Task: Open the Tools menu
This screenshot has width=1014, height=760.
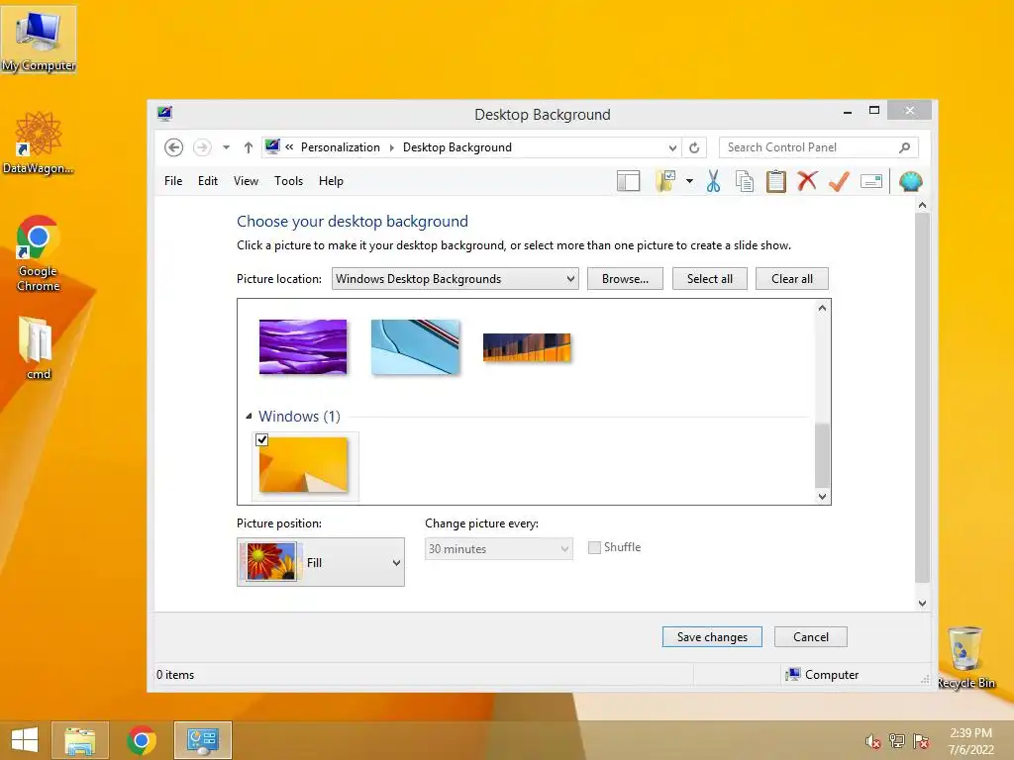Action: pos(288,181)
